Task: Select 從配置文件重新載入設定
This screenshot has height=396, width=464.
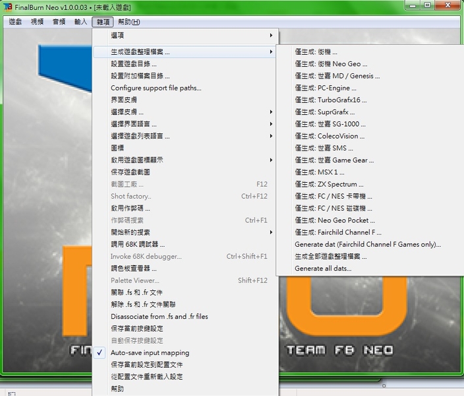Action: point(186,377)
